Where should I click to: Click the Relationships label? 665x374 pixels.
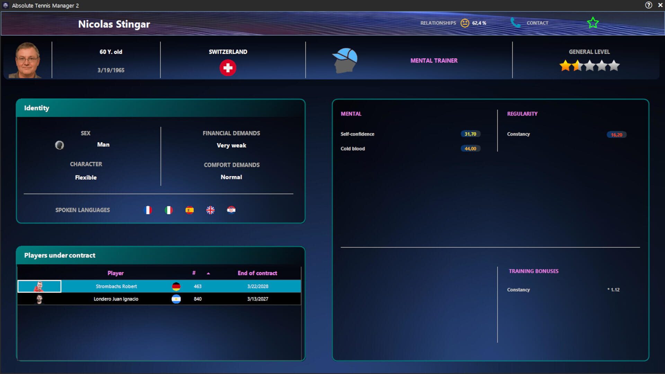(438, 23)
